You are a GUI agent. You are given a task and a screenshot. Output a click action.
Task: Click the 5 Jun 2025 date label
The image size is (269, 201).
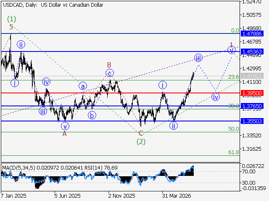(x=67, y=196)
